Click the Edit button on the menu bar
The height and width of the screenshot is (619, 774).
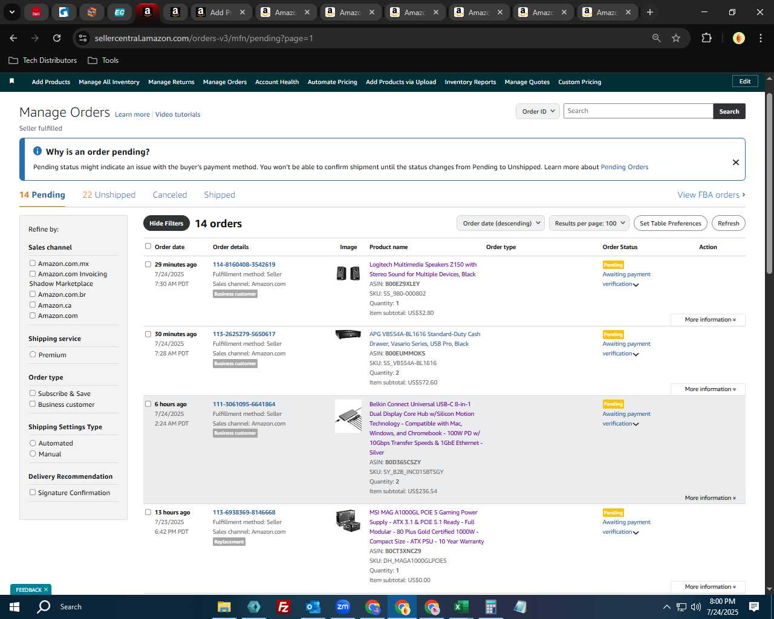pyautogui.click(x=745, y=81)
